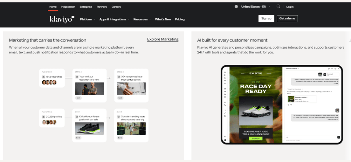Click white apparel photo in Email 2
The width and height of the screenshot is (351, 162).
(x=131, y=88)
